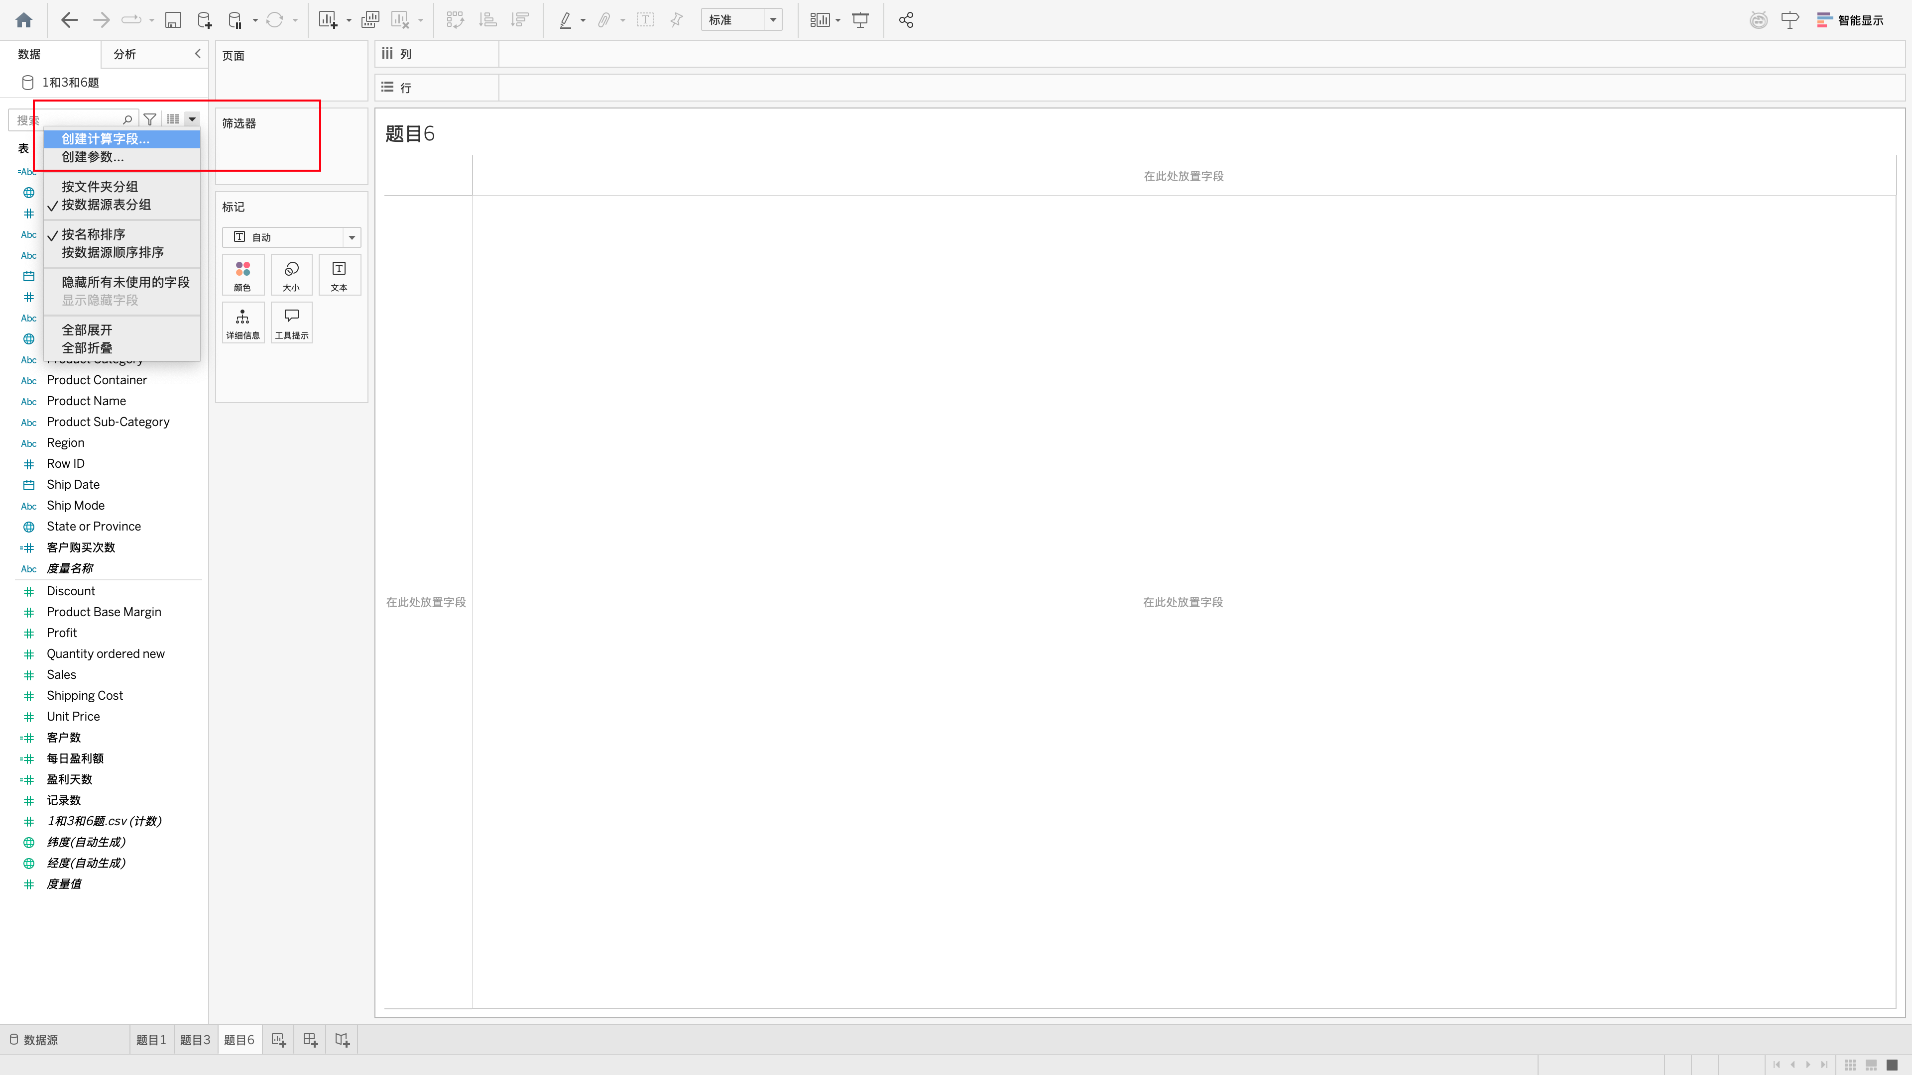This screenshot has width=1912, height=1075.
Task: Select Group by Folder option
Action: [100, 187]
